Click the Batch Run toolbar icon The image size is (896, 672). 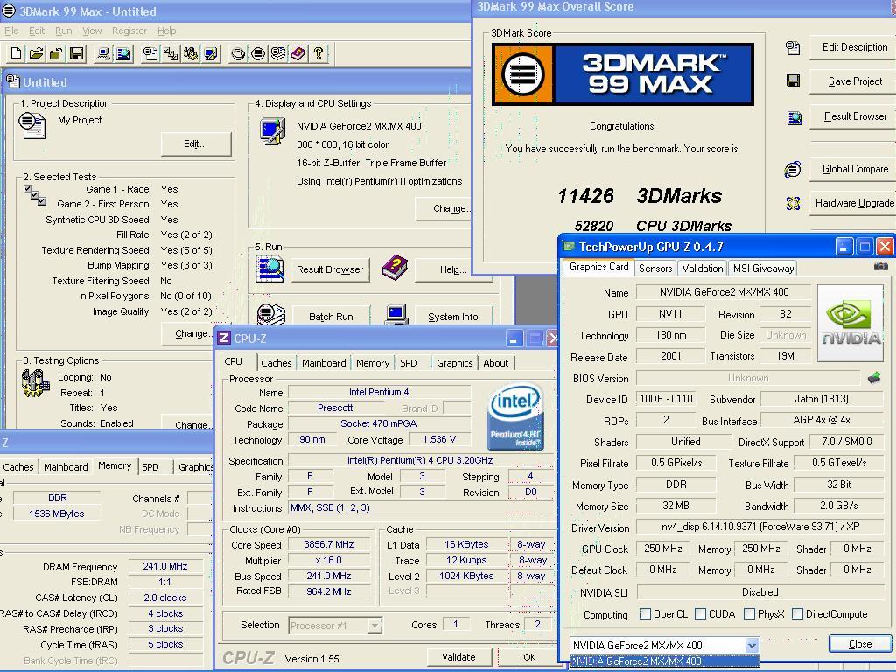point(277,53)
